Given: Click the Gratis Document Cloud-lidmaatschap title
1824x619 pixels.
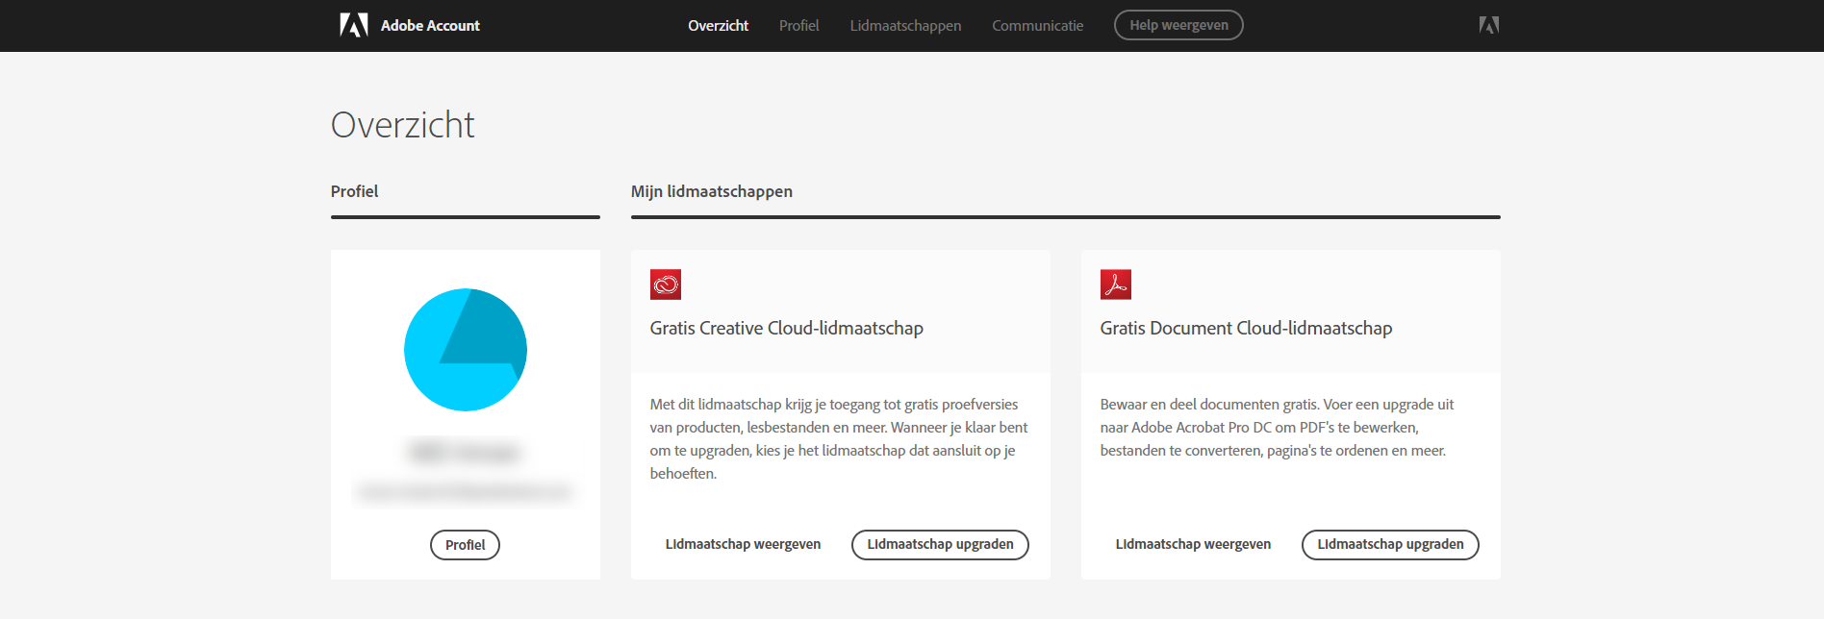Looking at the screenshot, I should click(1246, 329).
